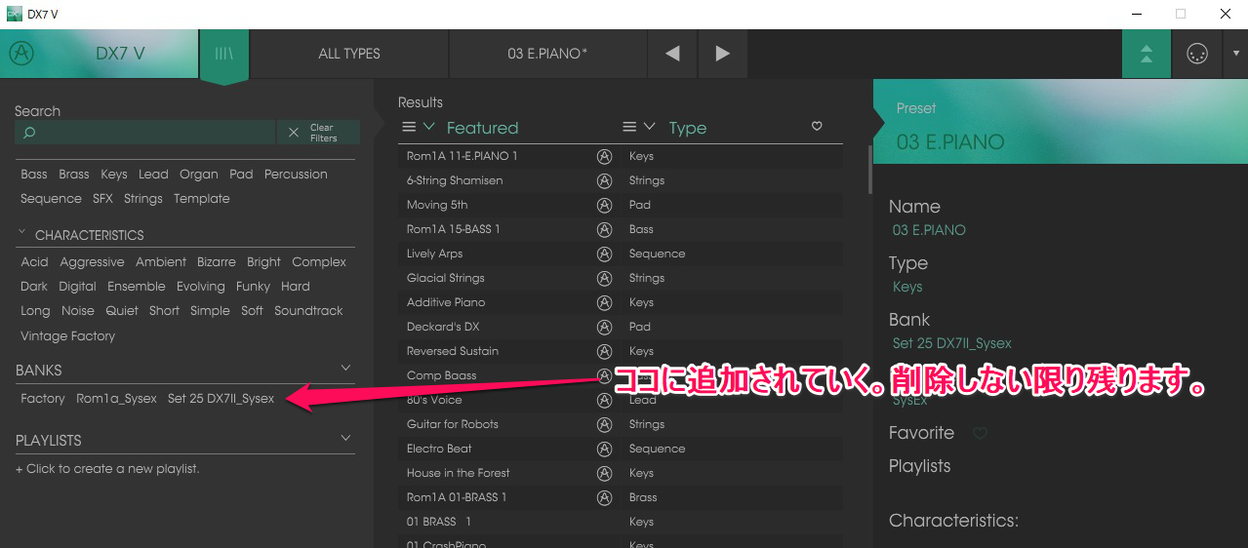Filter by Brass type tag

coord(74,175)
